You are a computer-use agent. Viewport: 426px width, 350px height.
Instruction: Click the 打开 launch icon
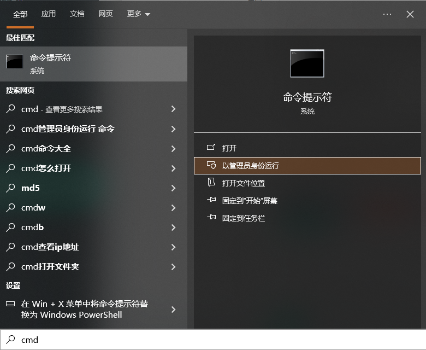(211, 147)
